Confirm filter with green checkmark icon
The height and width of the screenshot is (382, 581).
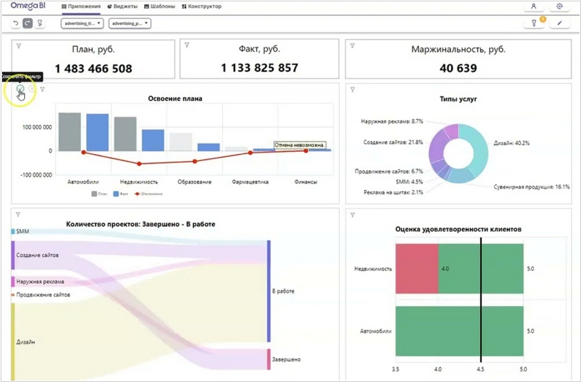click(x=20, y=89)
